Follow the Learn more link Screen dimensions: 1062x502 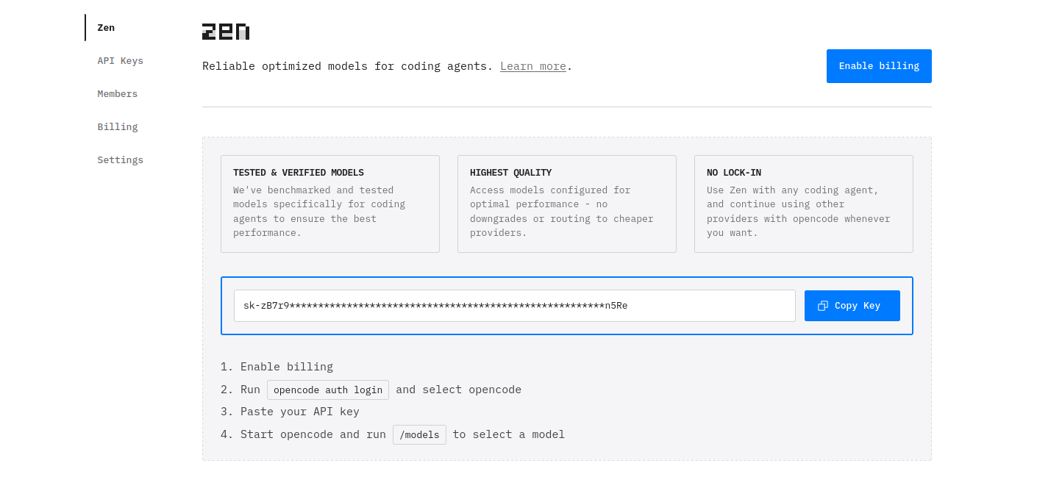(x=533, y=66)
